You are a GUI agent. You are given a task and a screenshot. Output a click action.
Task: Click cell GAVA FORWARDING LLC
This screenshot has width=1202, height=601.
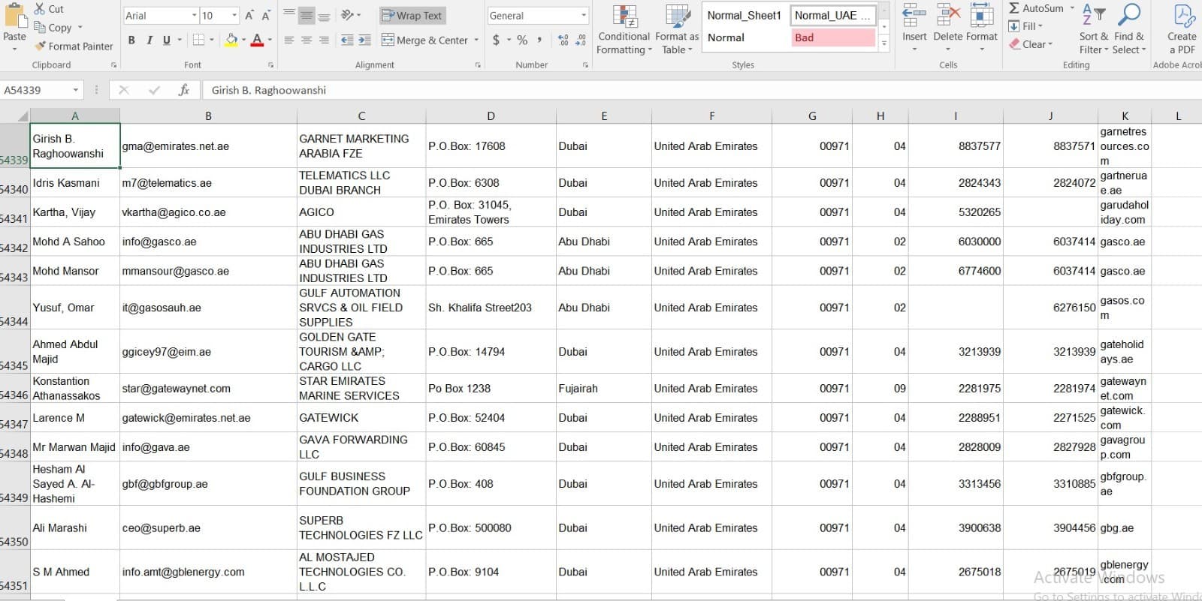361,446
